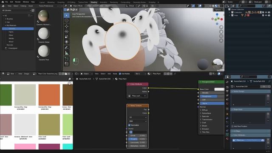272x153 pixels.
Task: Switch perspective/orthographic gizmo in the viewport
Action: tap(221, 41)
